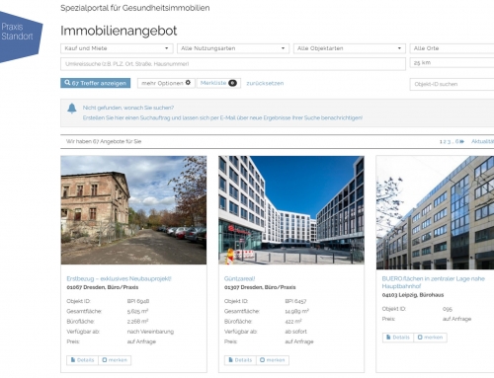Open the Aktualität sort dropdown
This screenshot has width=494, height=378.
pyautogui.click(x=483, y=141)
